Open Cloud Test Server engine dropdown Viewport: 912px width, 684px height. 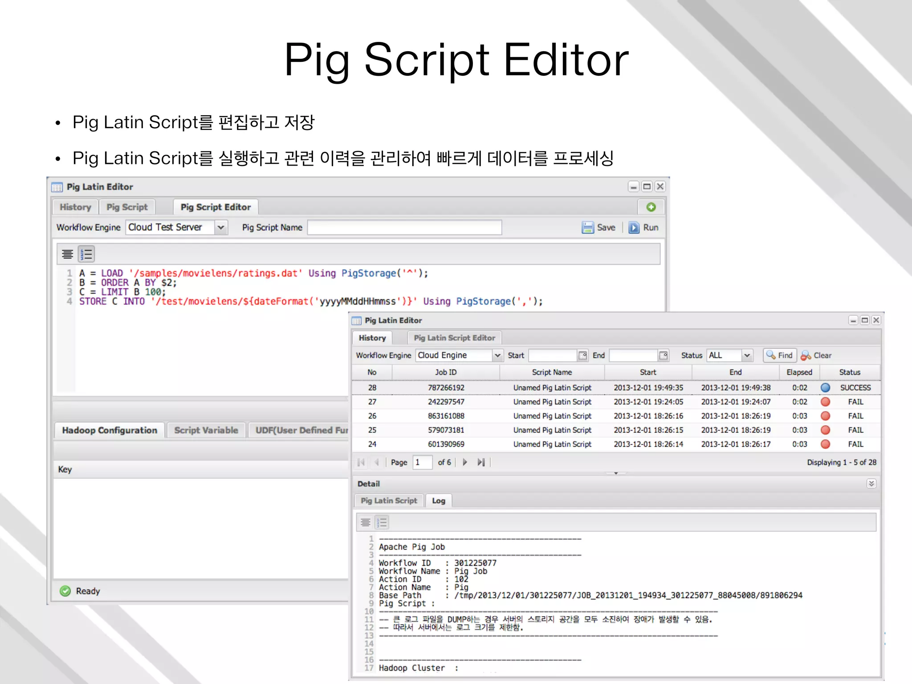click(x=221, y=228)
